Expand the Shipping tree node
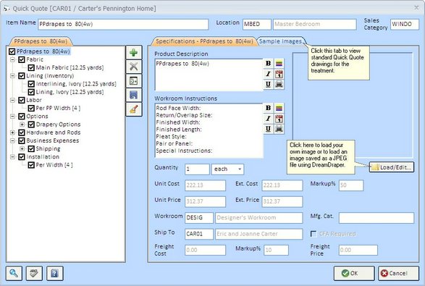This screenshot has width=425, height=286. coord(22,148)
